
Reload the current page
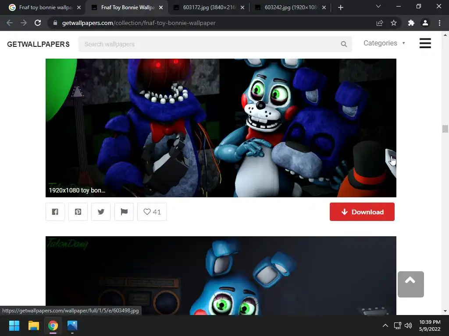38,23
